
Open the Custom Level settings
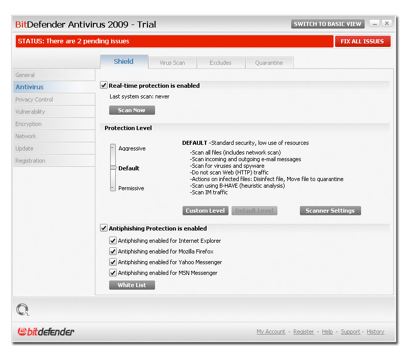click(x=205, y=211)
